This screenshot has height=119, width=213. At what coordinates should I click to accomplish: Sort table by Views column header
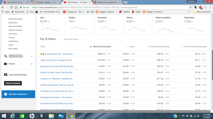pos(132,47)
